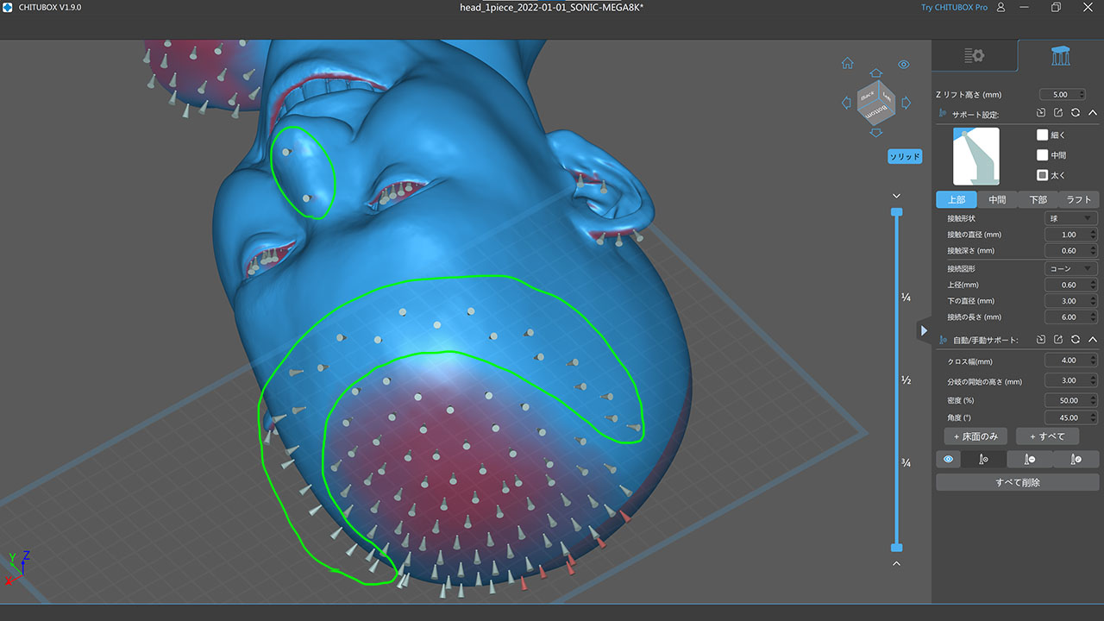Select the 中間 tab
The height and width of the screenshot is (621, 1104).
point(997,199)
